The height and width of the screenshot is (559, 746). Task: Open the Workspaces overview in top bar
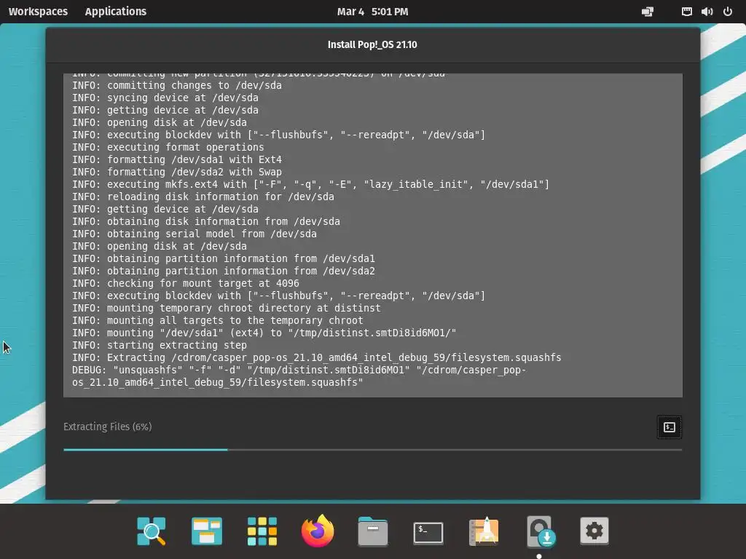pos(38,12)
